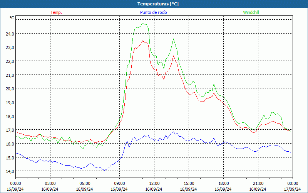Click the Temperaturas [°C] title bar

click(154, 4)
